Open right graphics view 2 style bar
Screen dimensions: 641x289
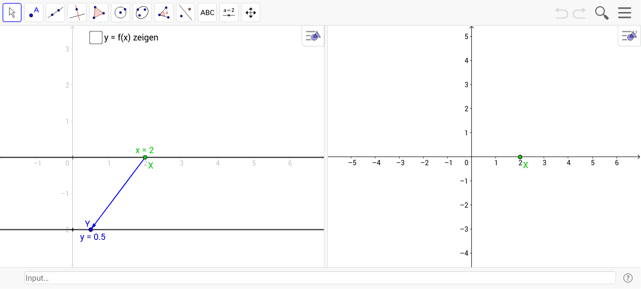(629, 36)
